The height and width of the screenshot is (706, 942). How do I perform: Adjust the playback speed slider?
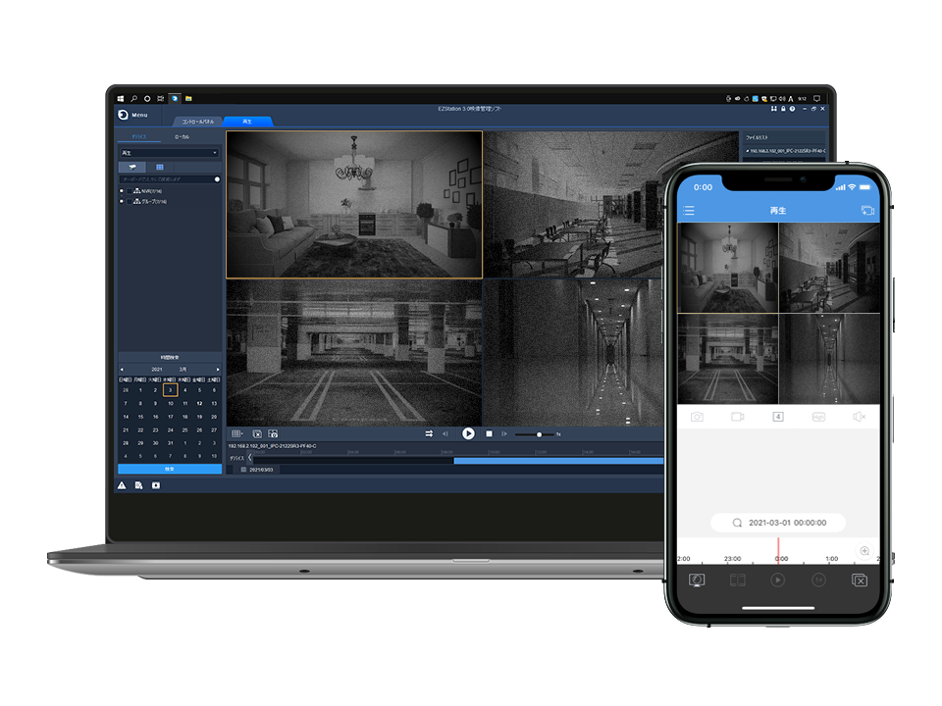tap(535, 434)
